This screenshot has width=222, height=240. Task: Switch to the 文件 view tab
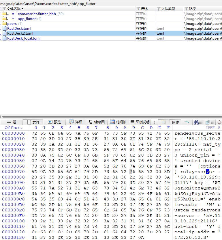pos(33,122)
